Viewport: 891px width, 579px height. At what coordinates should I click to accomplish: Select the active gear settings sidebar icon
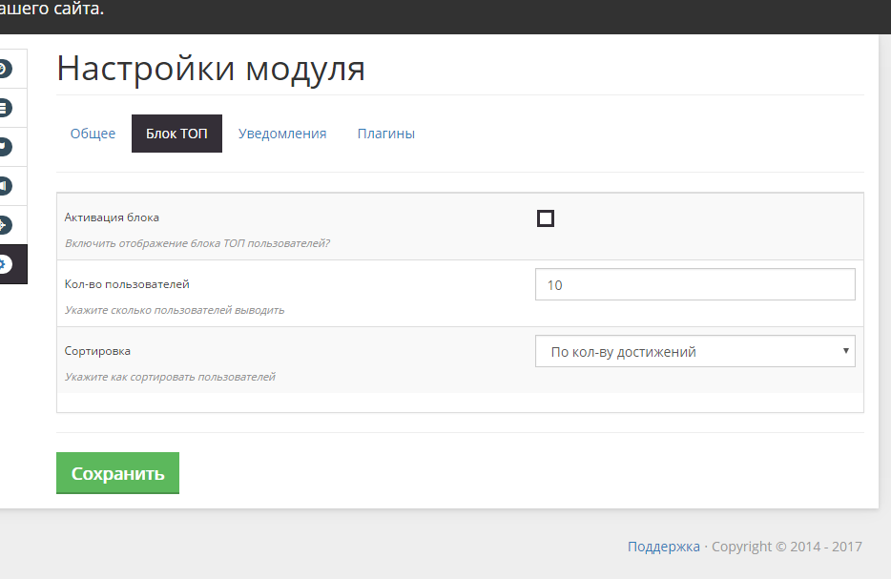tap(5, 264)
